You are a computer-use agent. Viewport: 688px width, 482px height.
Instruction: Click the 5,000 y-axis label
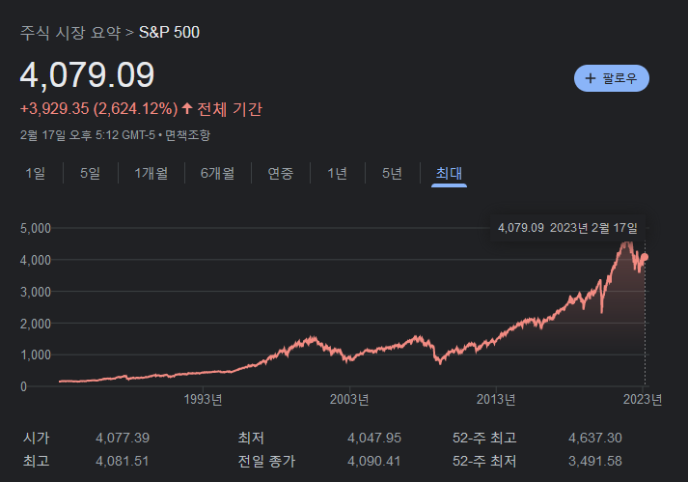(36, 228)
